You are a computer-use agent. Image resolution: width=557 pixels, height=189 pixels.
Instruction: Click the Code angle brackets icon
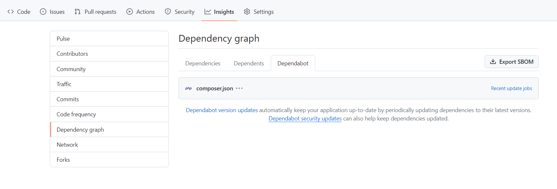point(10,11)
